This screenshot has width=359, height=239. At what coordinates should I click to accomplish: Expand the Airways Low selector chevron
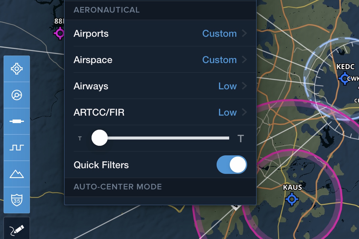(x=244, y=86)
